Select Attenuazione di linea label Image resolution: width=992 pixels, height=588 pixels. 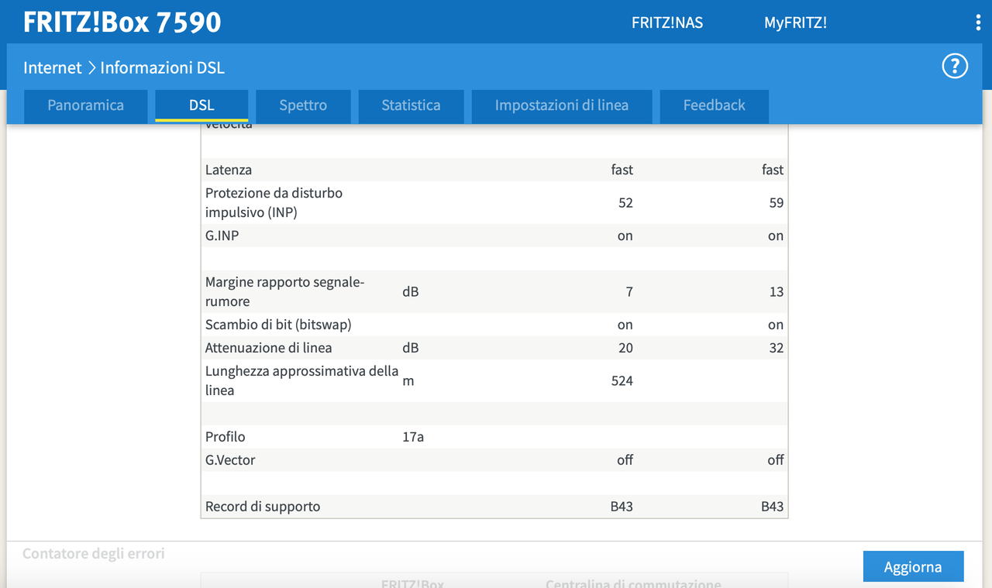pyautogui.click(x=268, y=348)
